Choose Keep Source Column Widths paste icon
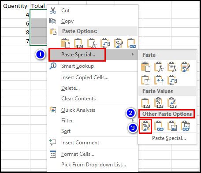 coord(159,80)
